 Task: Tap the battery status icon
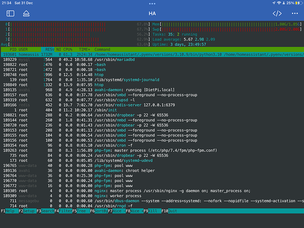[299, 3]
